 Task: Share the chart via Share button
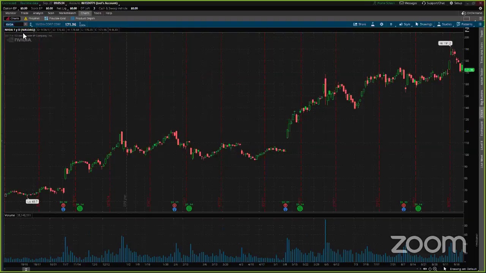pyautogui.click(x=360, y=24)
